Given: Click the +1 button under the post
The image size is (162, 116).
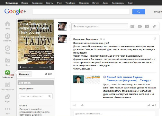Looking at the screenshot, I should point(75,105).
